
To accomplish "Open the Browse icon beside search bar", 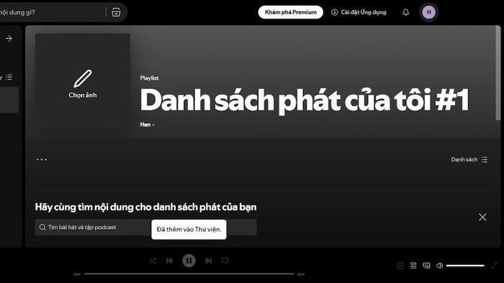I will coord(116,12).
